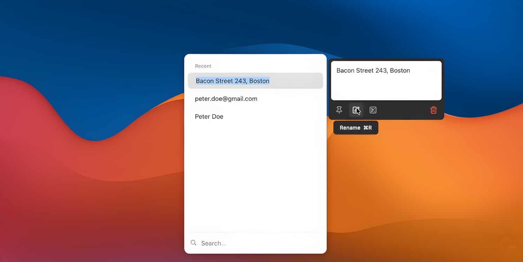Click the magnifying glass search icon

(x=194, y=243)
